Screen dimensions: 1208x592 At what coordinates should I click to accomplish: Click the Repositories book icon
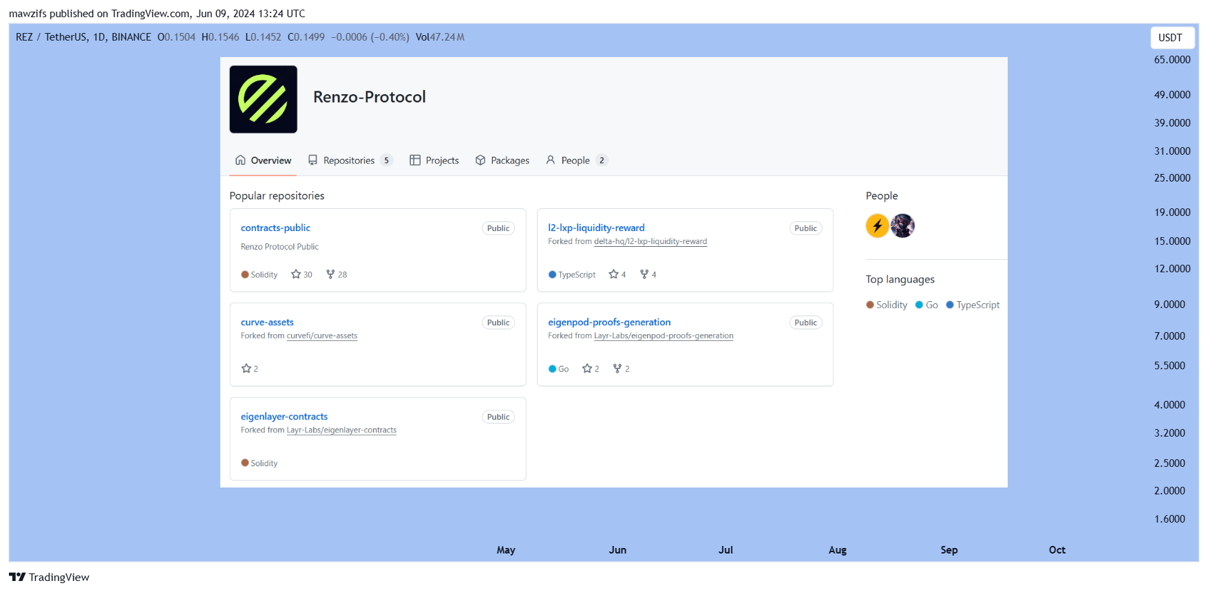tap(312, 160)
